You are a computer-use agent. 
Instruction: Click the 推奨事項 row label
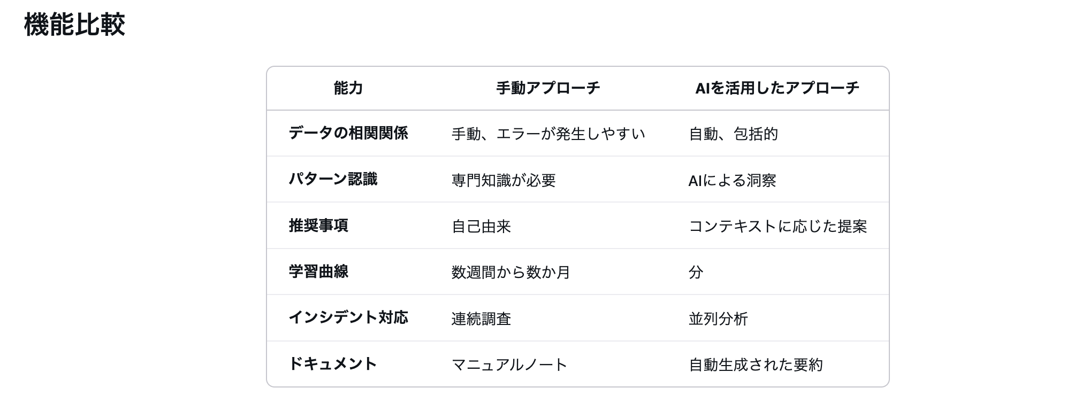[318, 226]
